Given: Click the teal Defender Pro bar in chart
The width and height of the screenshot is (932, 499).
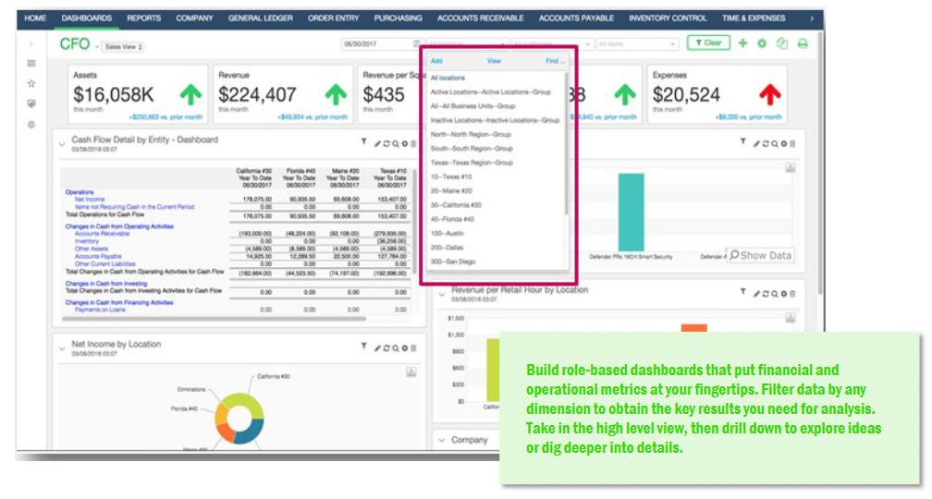Looking at the screenshot, I should pos(632,213).
